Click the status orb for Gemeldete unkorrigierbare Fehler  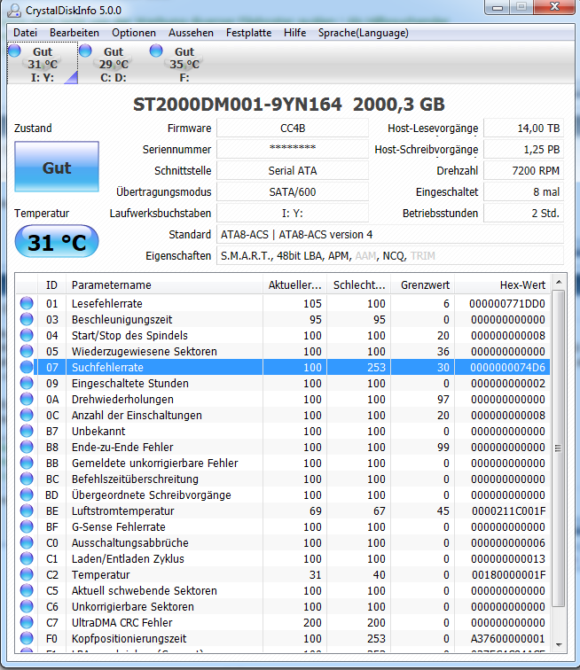(27, 463)
